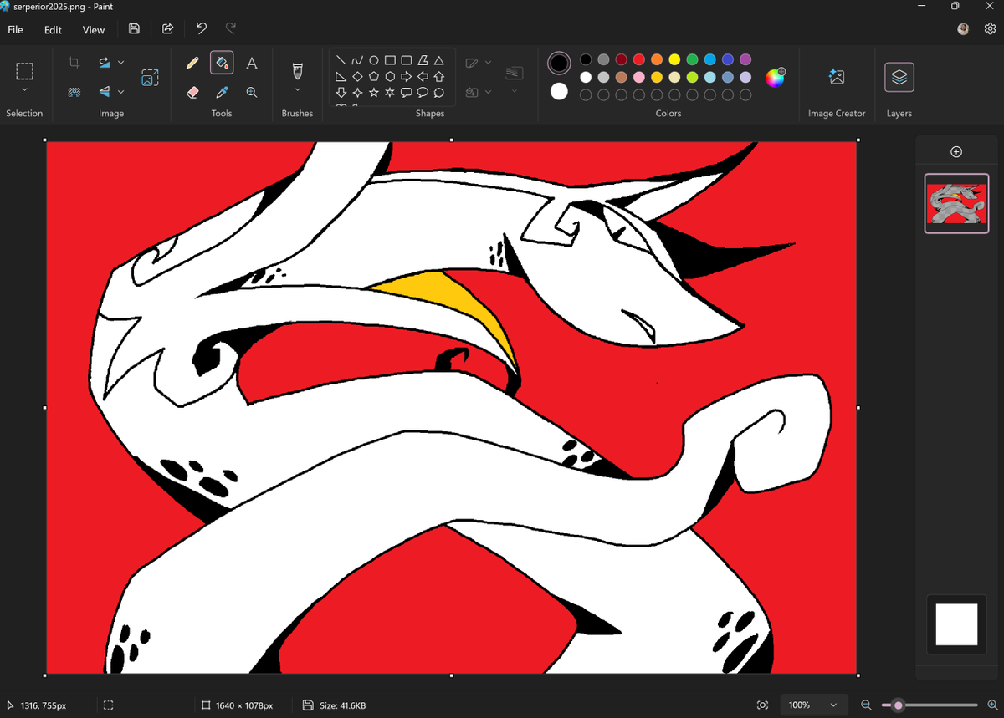The height and width of the screenshot is (718, 1004).
Task: Click the Crop image icon
Action: pyautogui.click(x=74, y=63)
